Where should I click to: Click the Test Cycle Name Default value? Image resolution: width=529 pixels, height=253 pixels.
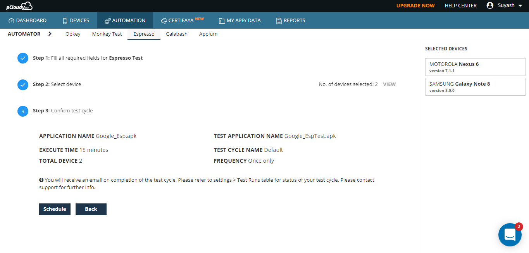pos(274,150)
